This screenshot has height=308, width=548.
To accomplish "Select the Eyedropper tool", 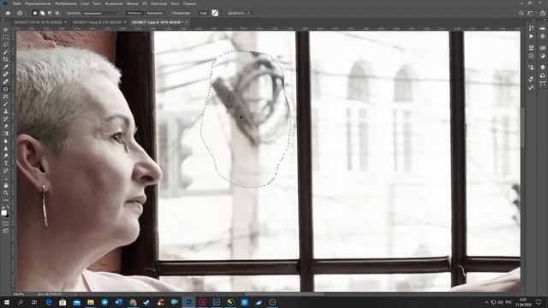I will [6, 67].
